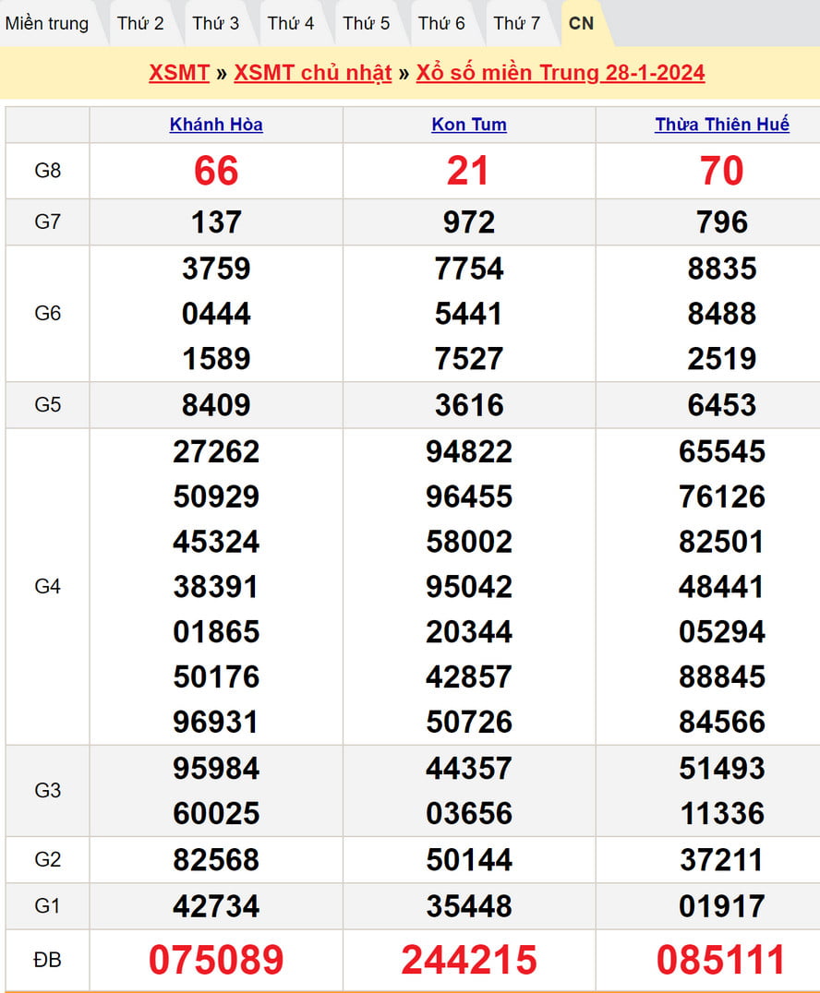Click Xổ số miền Trung 28-1-2024 link
The width and height of the screenshot is (820, 993).
[x=561, y=73]
